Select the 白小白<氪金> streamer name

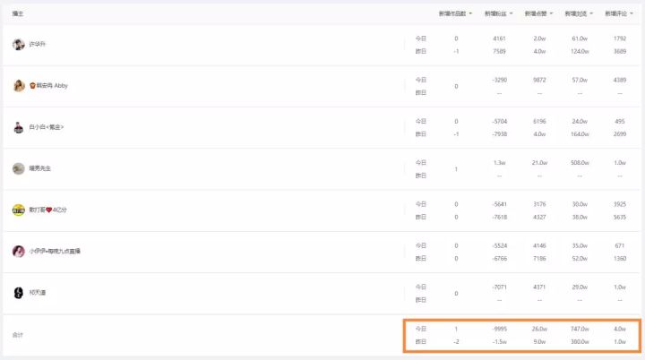(x=47, y=127)
